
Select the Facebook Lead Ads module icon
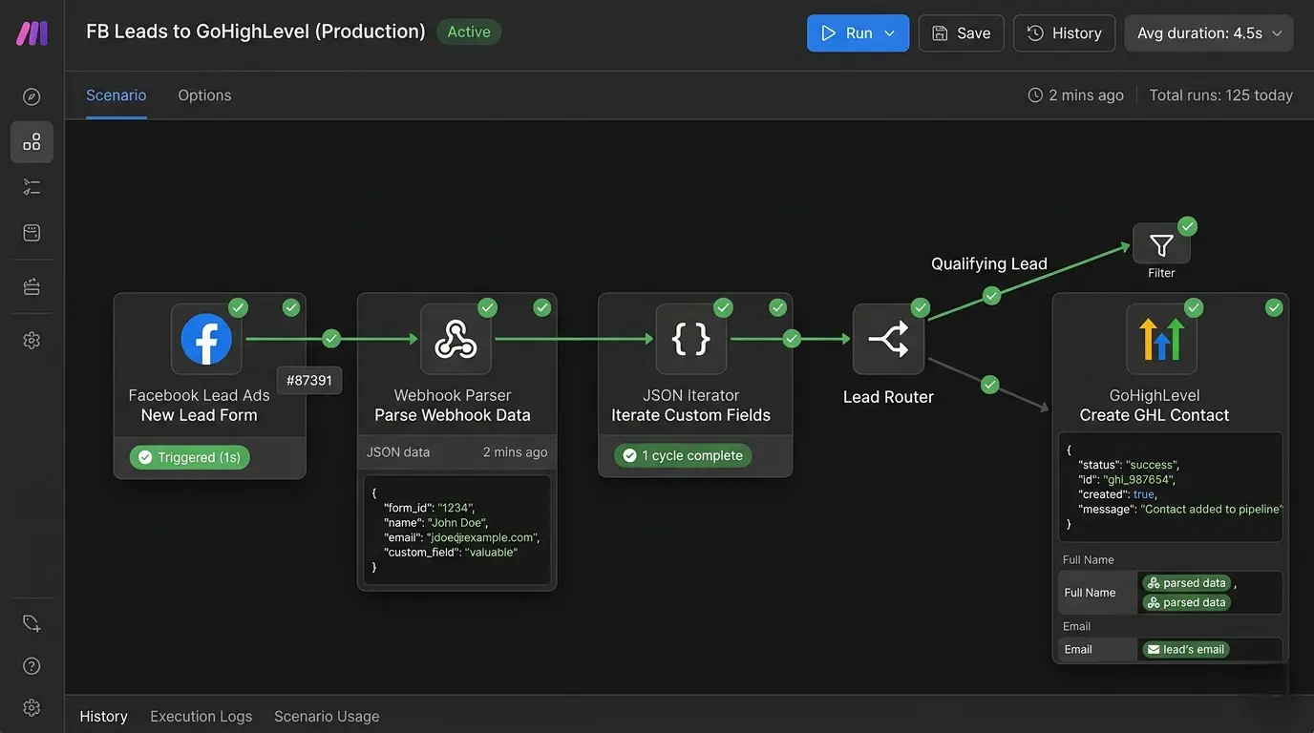(206, 339)
